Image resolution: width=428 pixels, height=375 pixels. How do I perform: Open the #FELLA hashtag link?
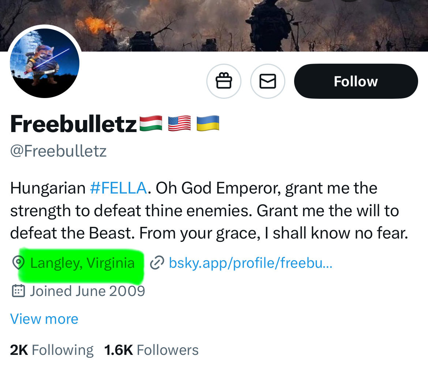(118, 188)
